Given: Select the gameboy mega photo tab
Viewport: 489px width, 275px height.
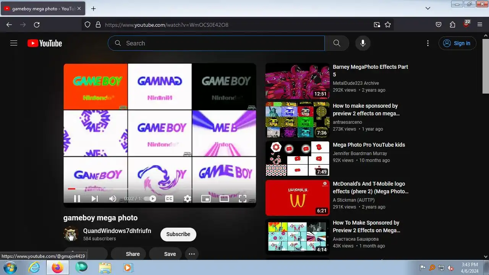Looking at the screenshot, I should [x=42, y=8].
